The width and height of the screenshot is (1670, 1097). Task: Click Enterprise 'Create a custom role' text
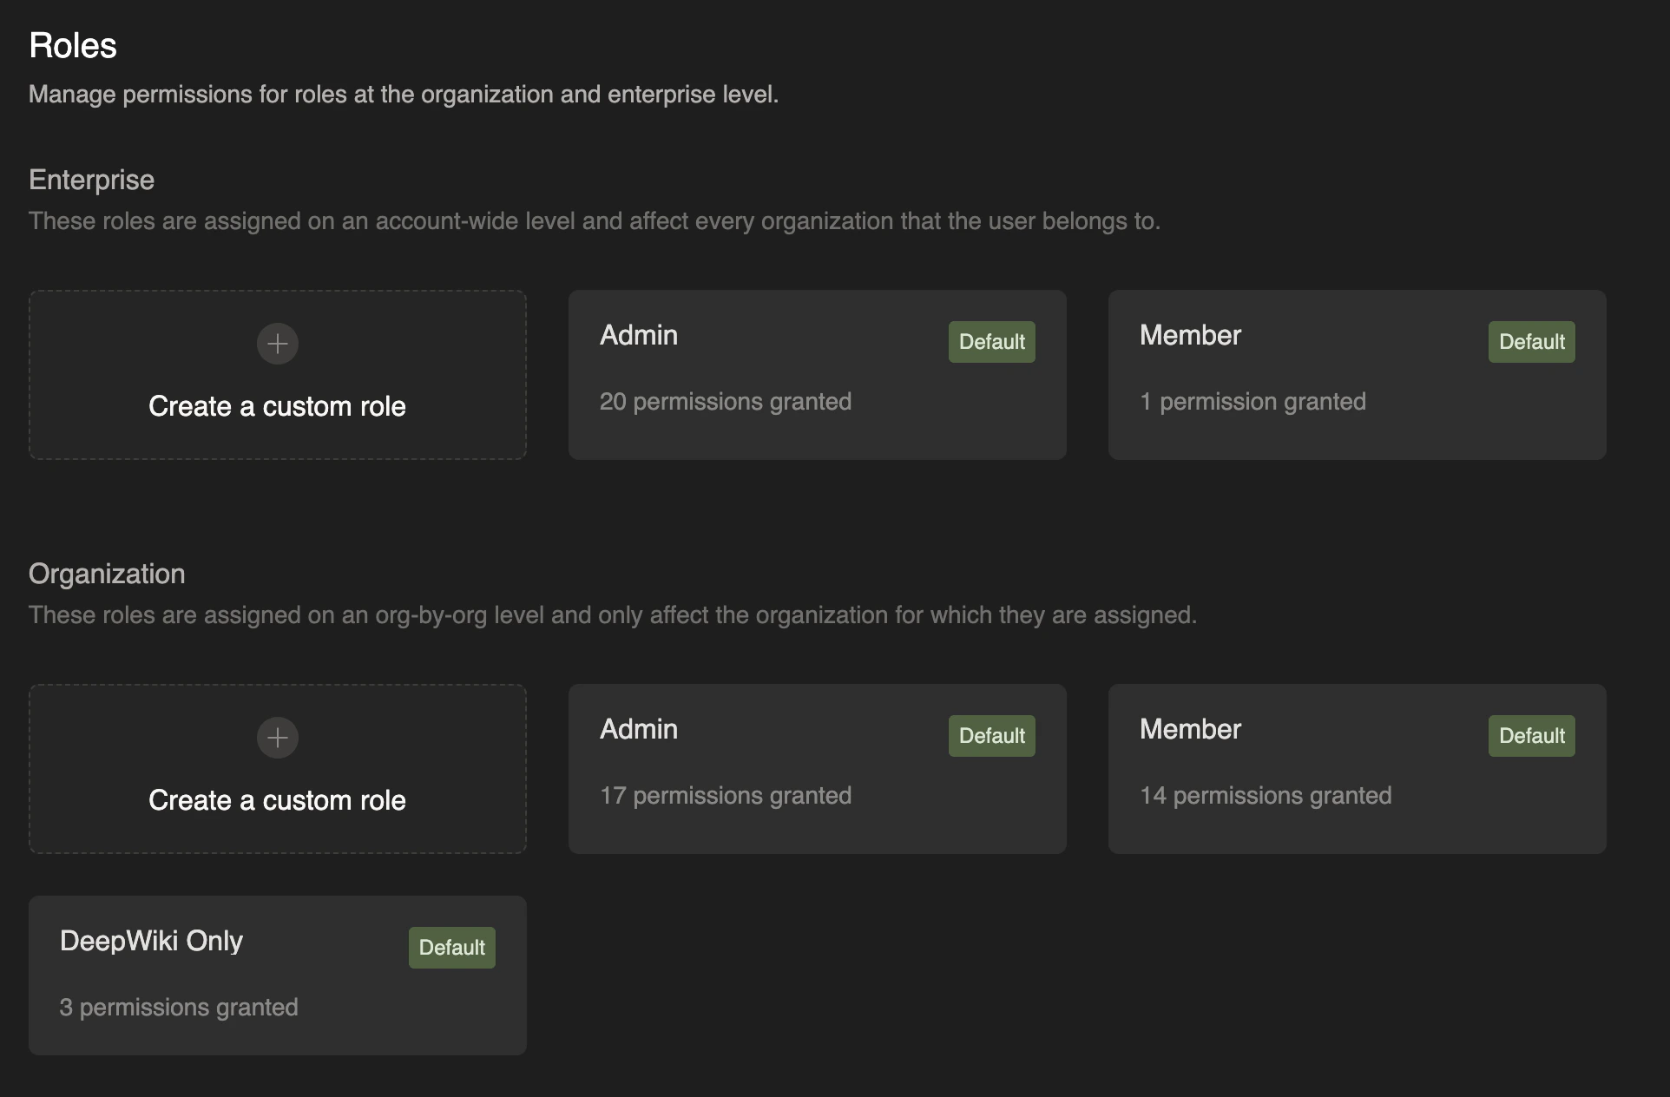(x=277, y=406)
